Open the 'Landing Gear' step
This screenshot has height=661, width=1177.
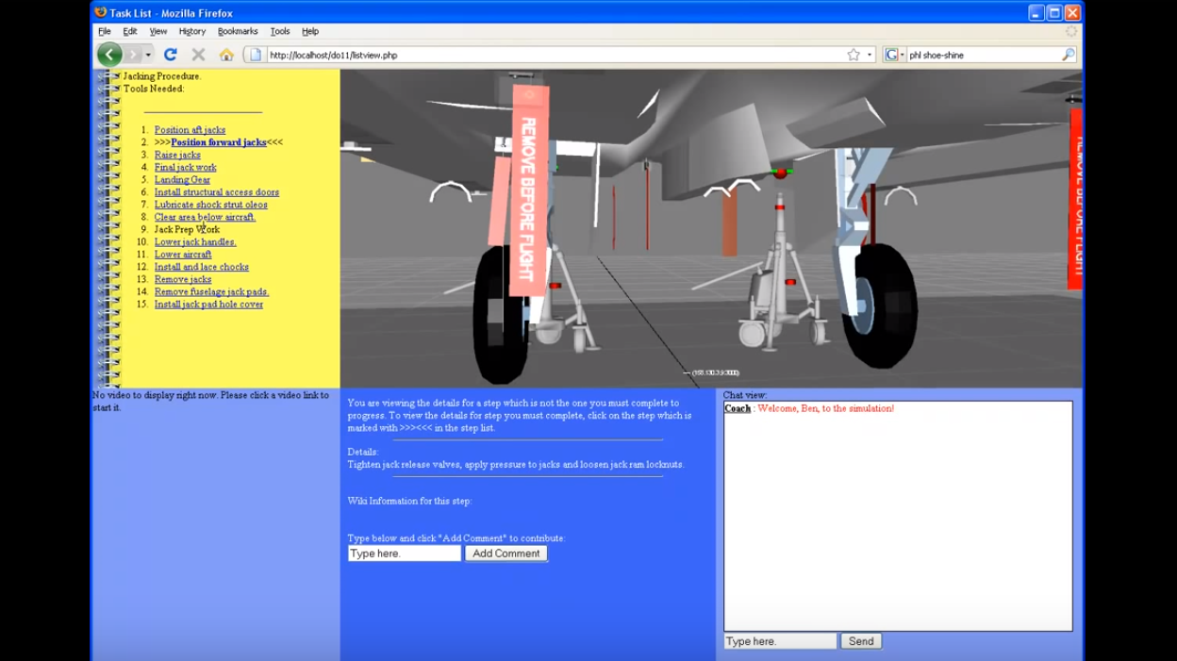point(182,179)
